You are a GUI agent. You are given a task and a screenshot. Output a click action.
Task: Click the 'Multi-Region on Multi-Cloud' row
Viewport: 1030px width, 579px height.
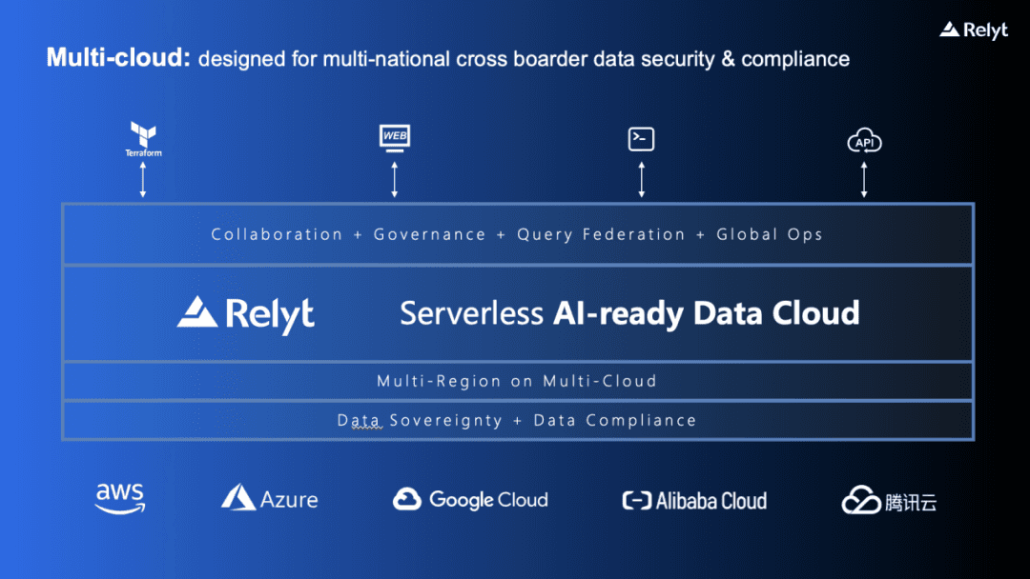pyautogui.click(x=518, y=381)
